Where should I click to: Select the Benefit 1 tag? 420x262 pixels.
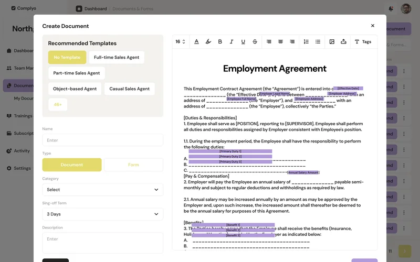tap(233, 225)
